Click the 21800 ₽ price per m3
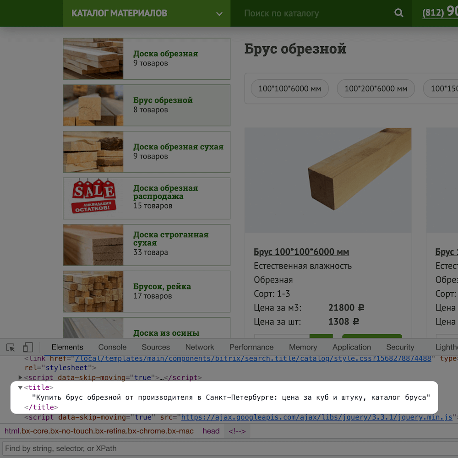This screenshot has height=458, width=458. [x=346, y=308]
